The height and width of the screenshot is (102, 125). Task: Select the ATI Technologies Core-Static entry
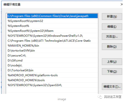52,41
